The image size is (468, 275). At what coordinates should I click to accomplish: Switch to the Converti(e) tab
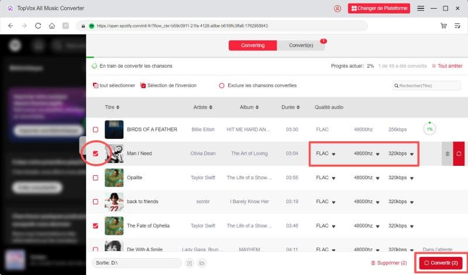click(301, 46)
